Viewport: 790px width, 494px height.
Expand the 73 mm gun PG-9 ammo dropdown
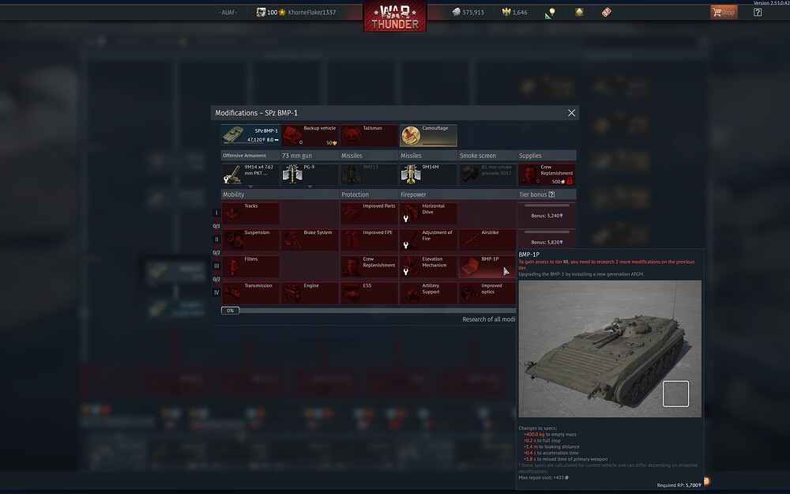310,187
